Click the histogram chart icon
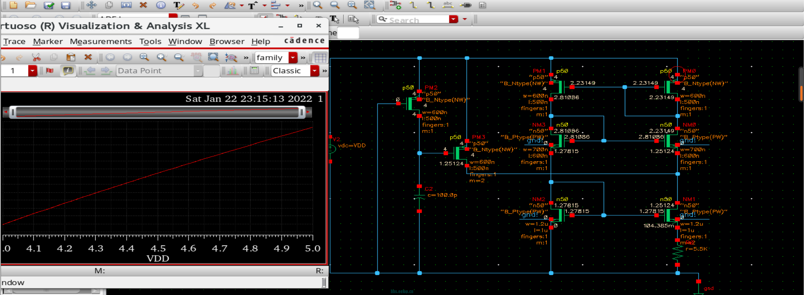 [x=232, y=71]
